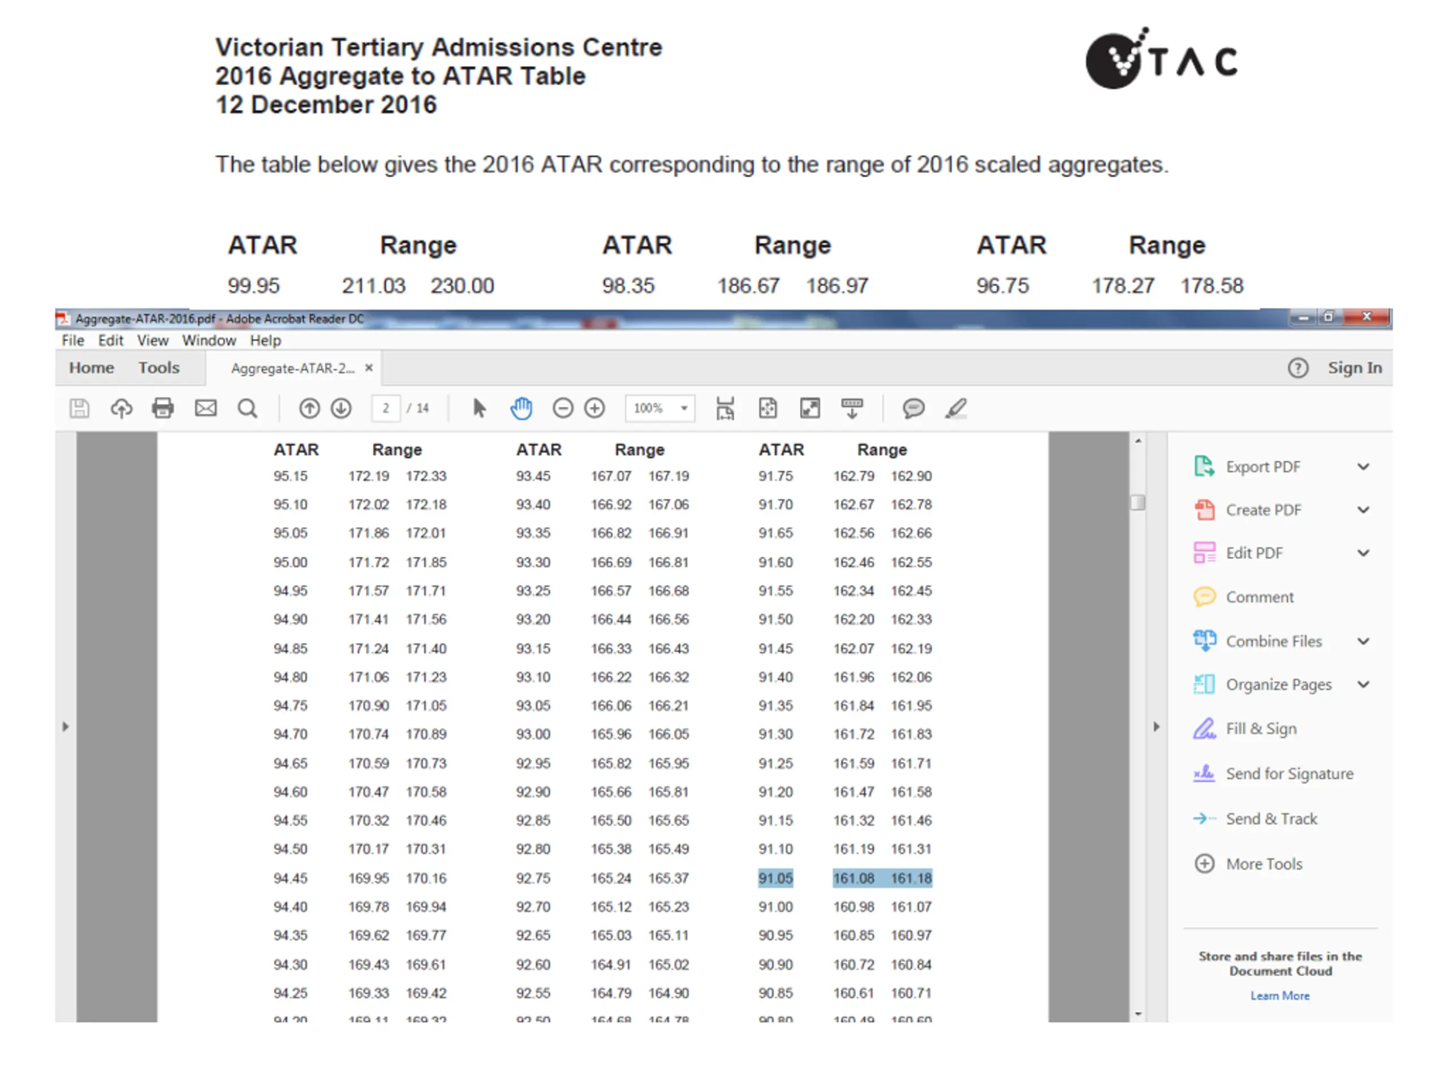Select the Highlight text pen tool
The height and width of the screenshot is (1086, 1448).
click(x=956, y=408)
